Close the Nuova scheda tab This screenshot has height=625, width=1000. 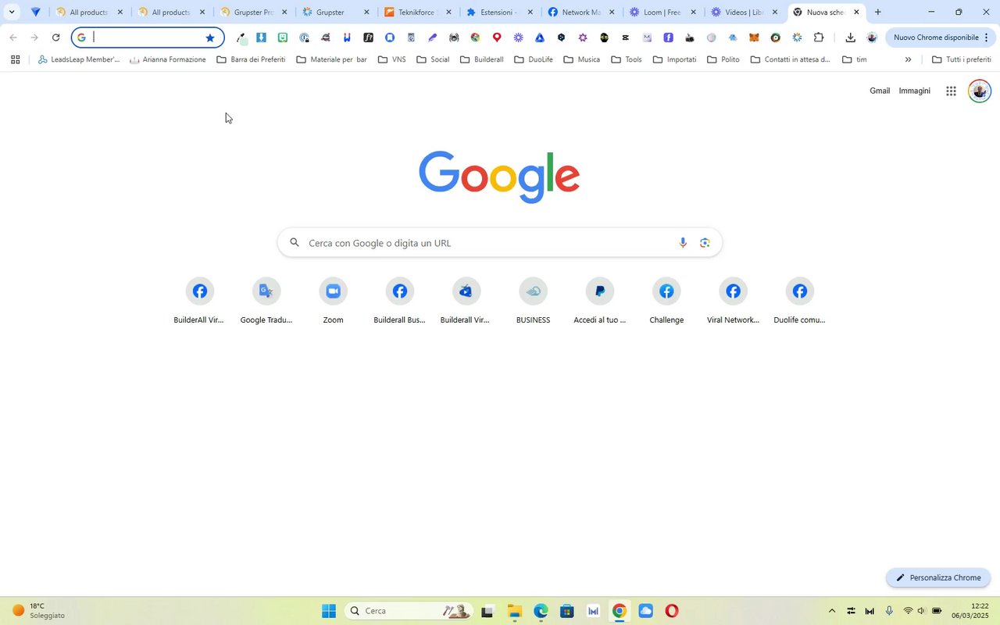[x=856, y=12]
